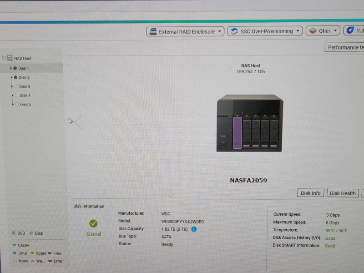
Task: Click the last drive bay on NAS image
Action: point(274,132)
